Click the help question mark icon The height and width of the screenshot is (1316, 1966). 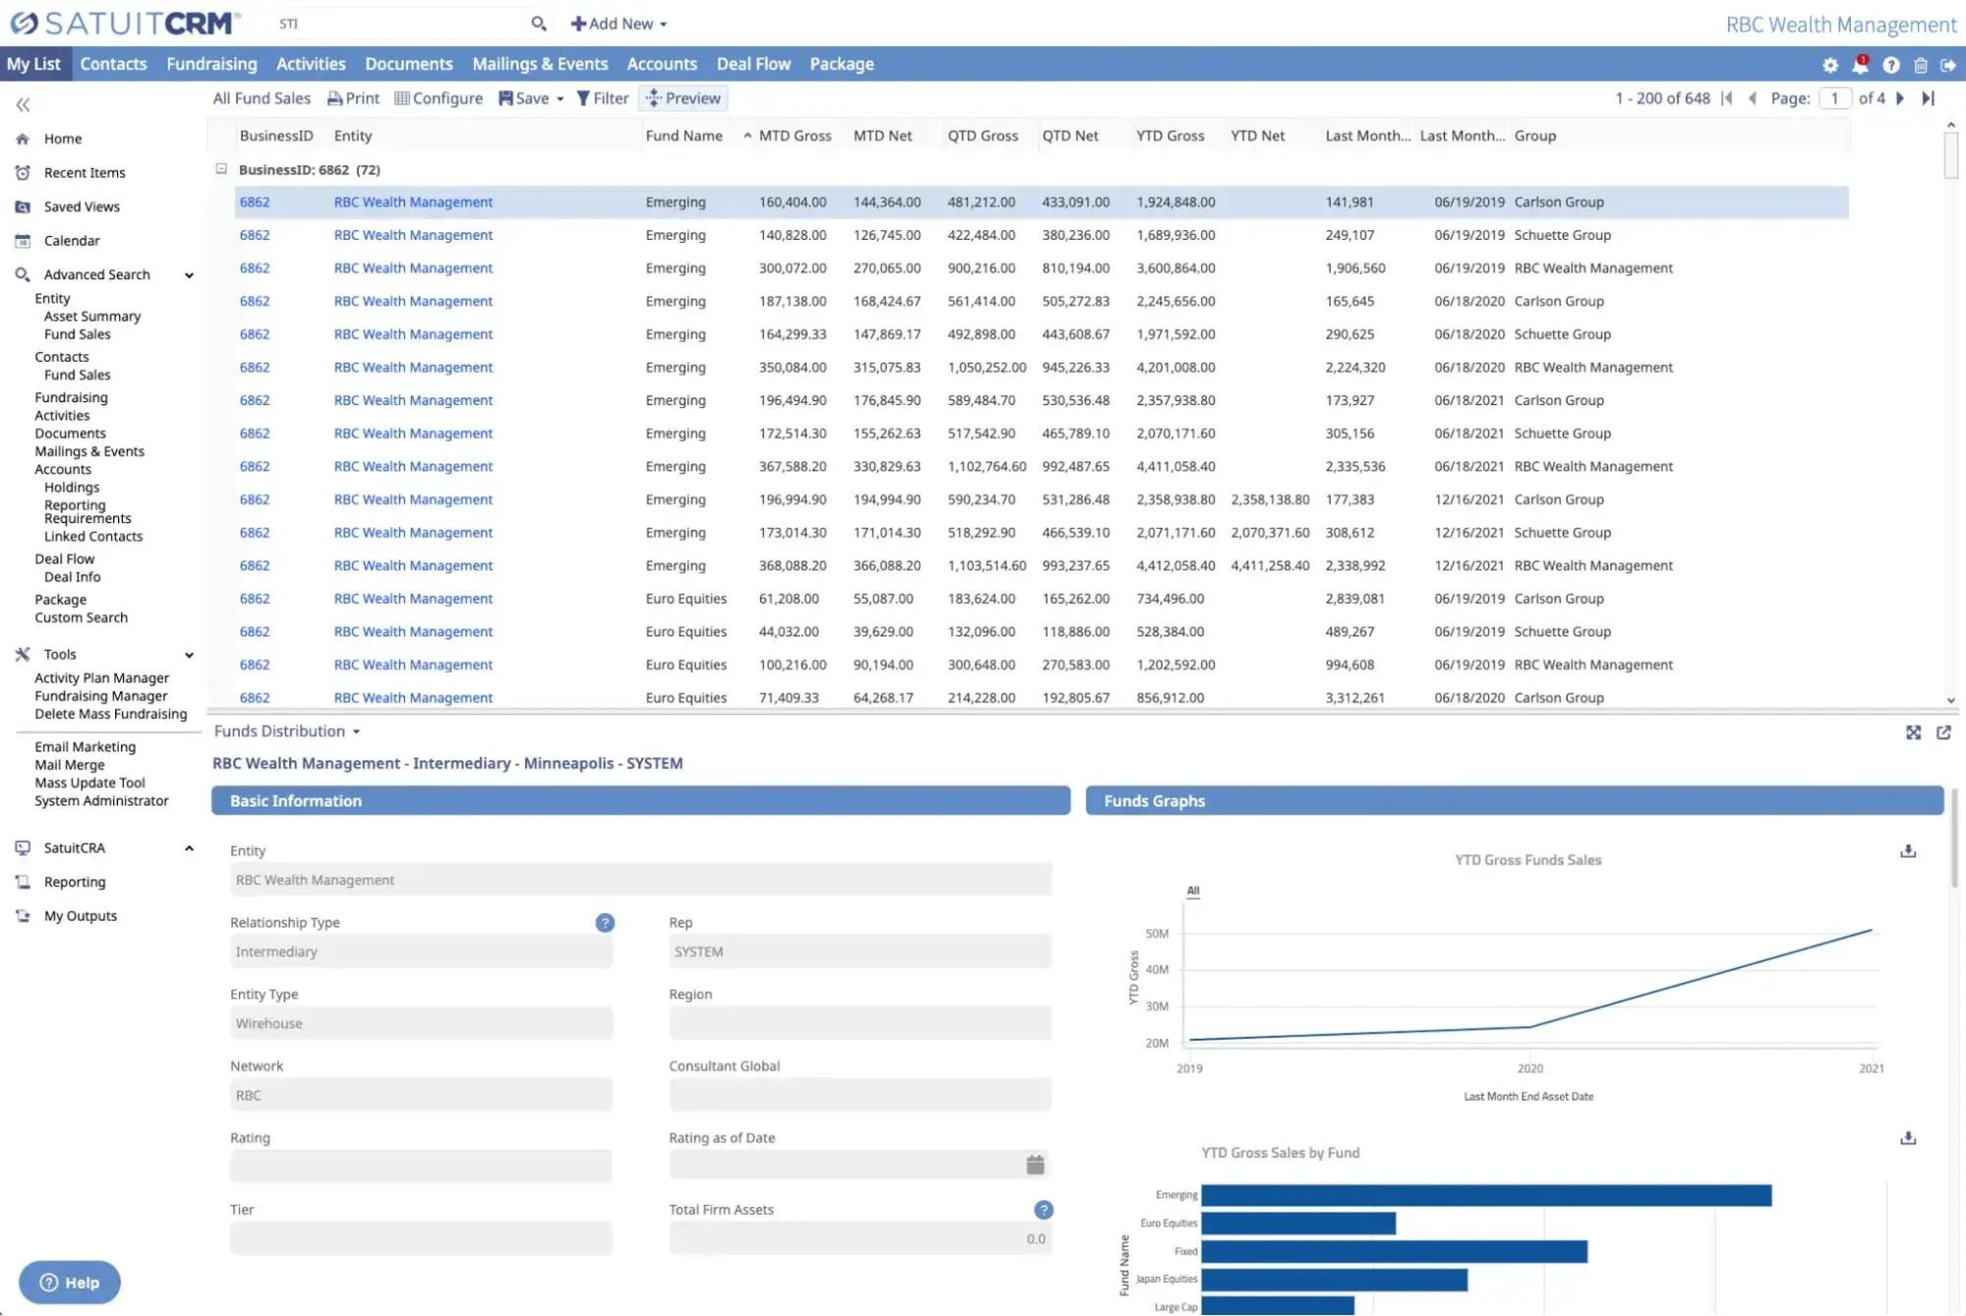1890,65
